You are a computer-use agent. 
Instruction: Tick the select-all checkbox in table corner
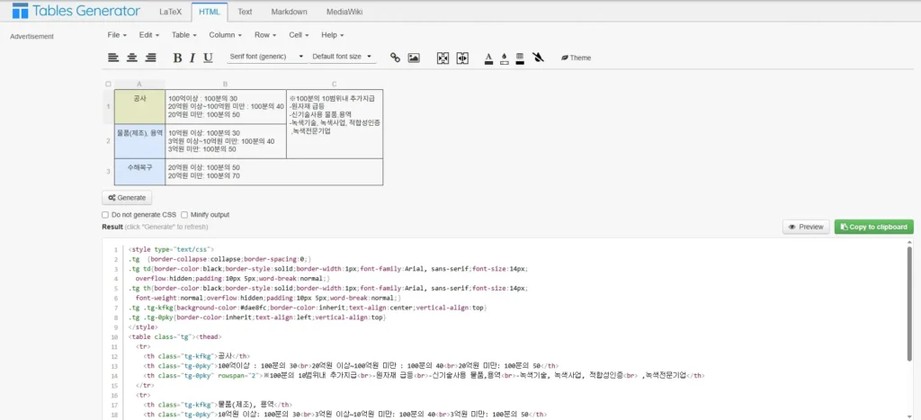(109, 84)
